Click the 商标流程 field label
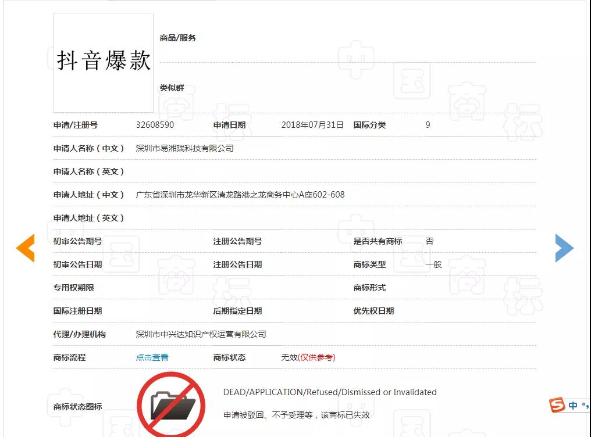The height and width of the screenshot is (437, 591). click(69, 357)
